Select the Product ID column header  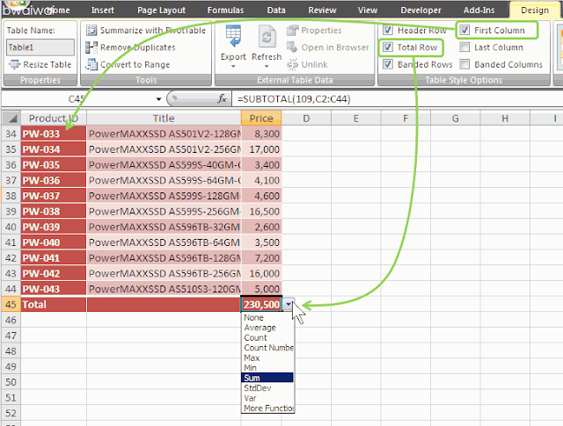coord(54,119)
